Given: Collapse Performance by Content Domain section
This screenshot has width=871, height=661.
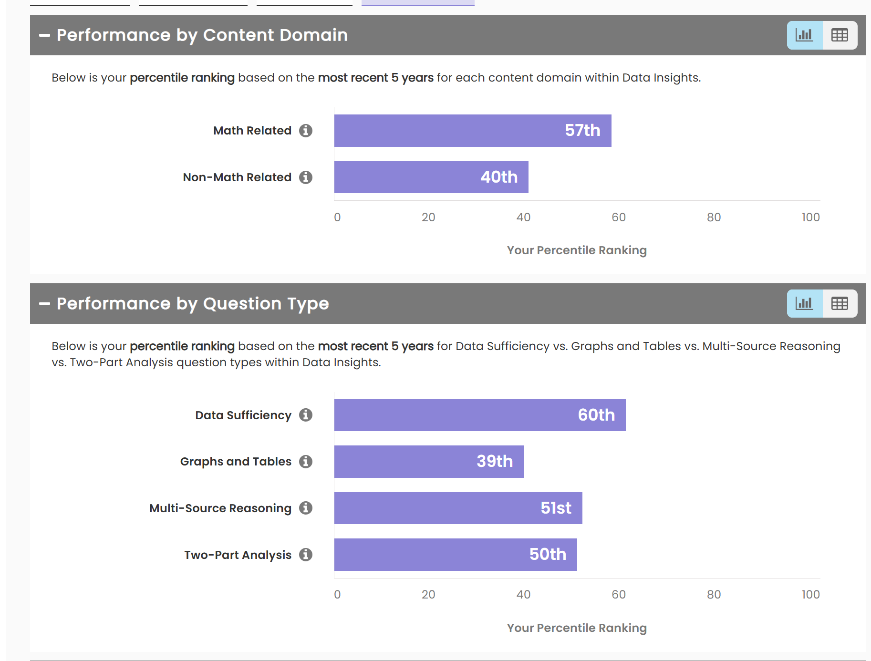Looking at the screenshot, I should pyautogui.click(x=45, y=35).
